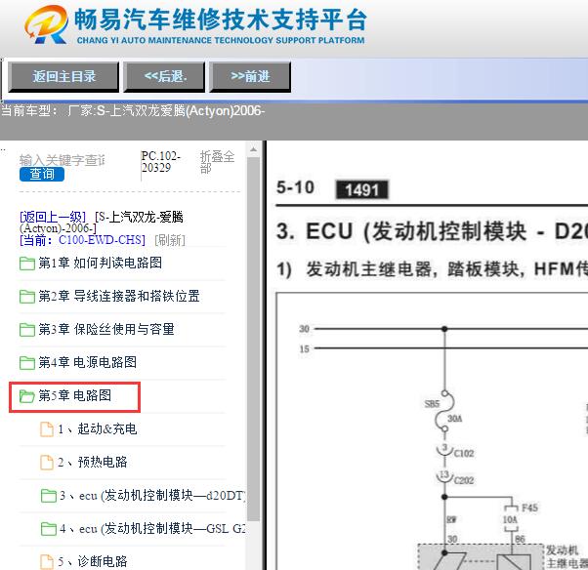Go forward with the >>前进 button
This screenshot has height=570, width=588.
[250, 76]
